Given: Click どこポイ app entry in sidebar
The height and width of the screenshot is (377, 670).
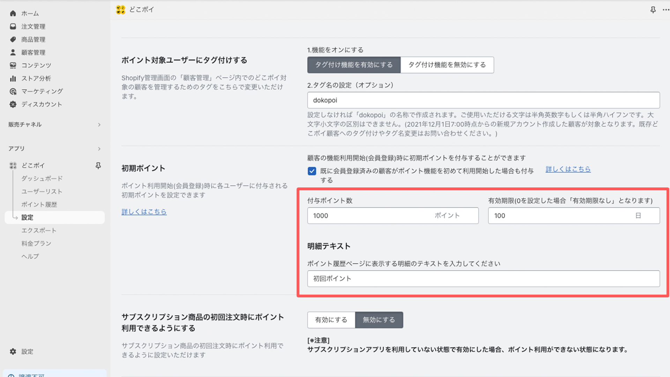Looking at the screenshot, I should point(33,165).
